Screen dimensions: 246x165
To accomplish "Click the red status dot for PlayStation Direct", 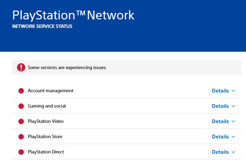I will [x=21, y=152].
